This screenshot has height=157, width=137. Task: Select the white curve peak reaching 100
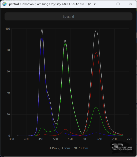(42, 29)
